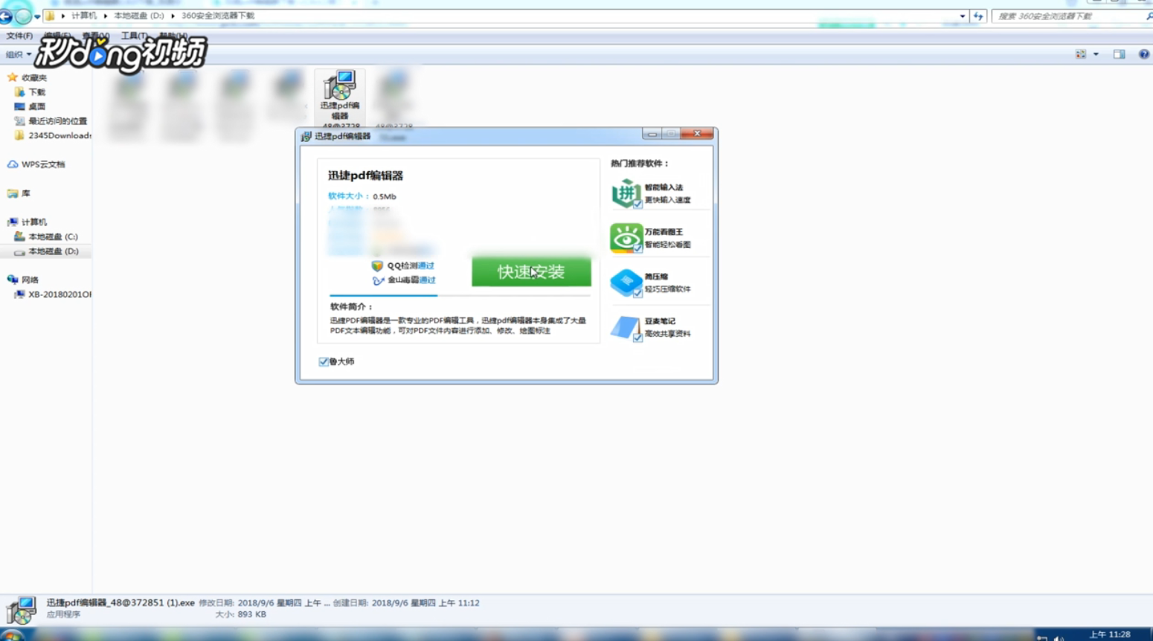1153x641 pixels.
Task: Click the 智能输入法 拼 icon
Action: (x=626, y=193)
